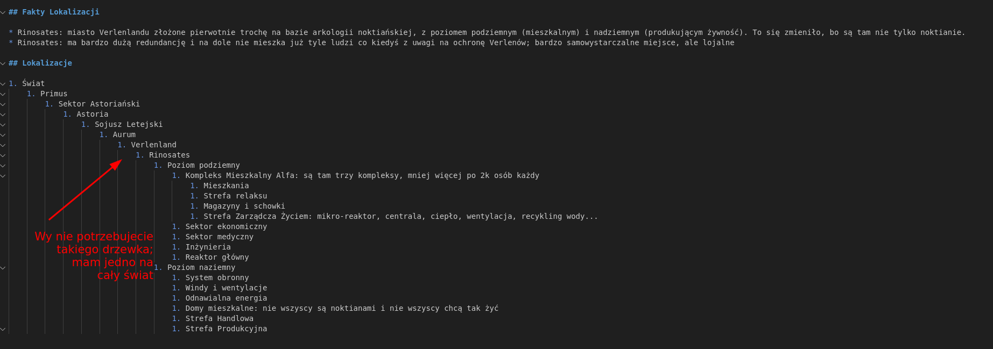The width and height of the screenshot is (993, 349).
Task: Select the Sektor medyczny entry
Action: (x=219, y=237)
